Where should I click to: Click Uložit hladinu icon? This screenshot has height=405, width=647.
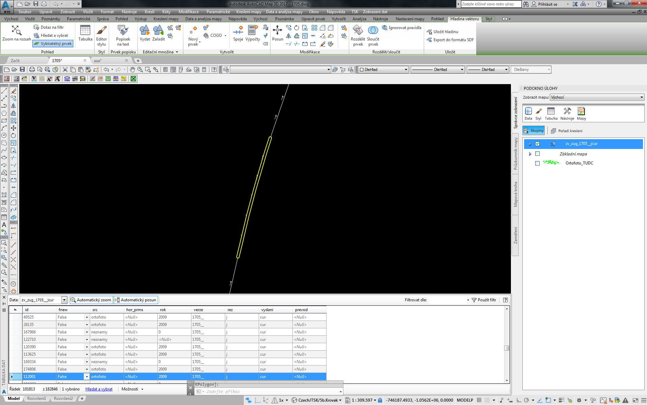click(x=442, y=32)
